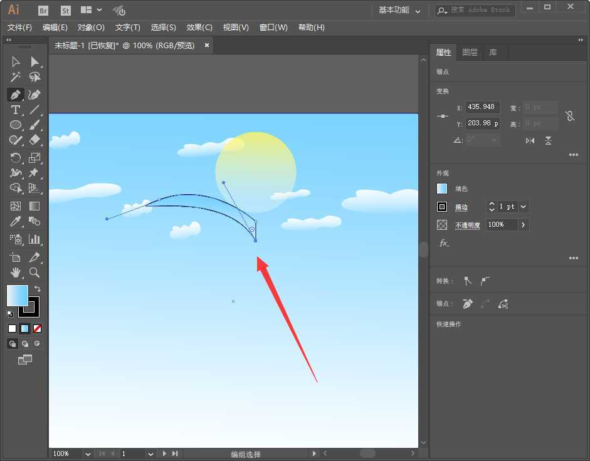Open the 窗口 menu
This screenshot has height=461, width=590.
(273, 27)
